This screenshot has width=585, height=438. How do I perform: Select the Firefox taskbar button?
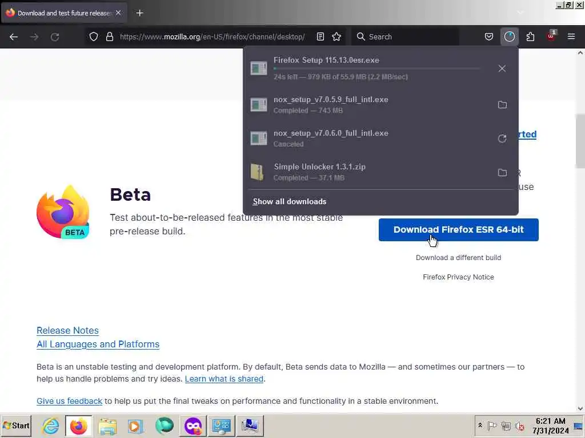(x=79, y=426)
